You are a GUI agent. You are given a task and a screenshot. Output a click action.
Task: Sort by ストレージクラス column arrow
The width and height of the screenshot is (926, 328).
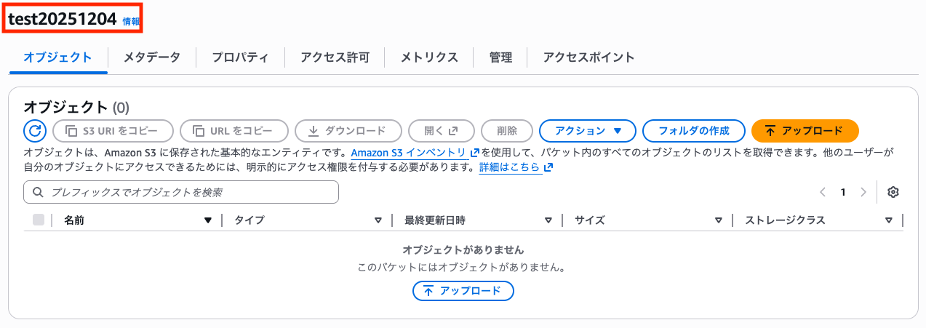tap(888, 220)
